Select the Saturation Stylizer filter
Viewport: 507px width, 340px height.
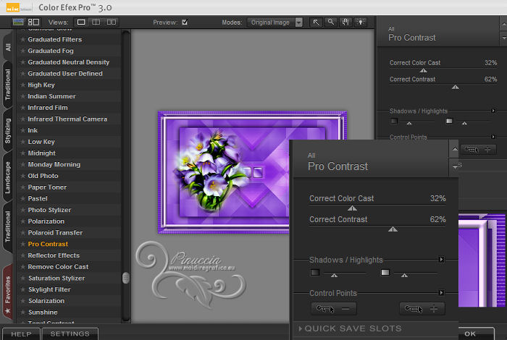click(x=56, y=278)
